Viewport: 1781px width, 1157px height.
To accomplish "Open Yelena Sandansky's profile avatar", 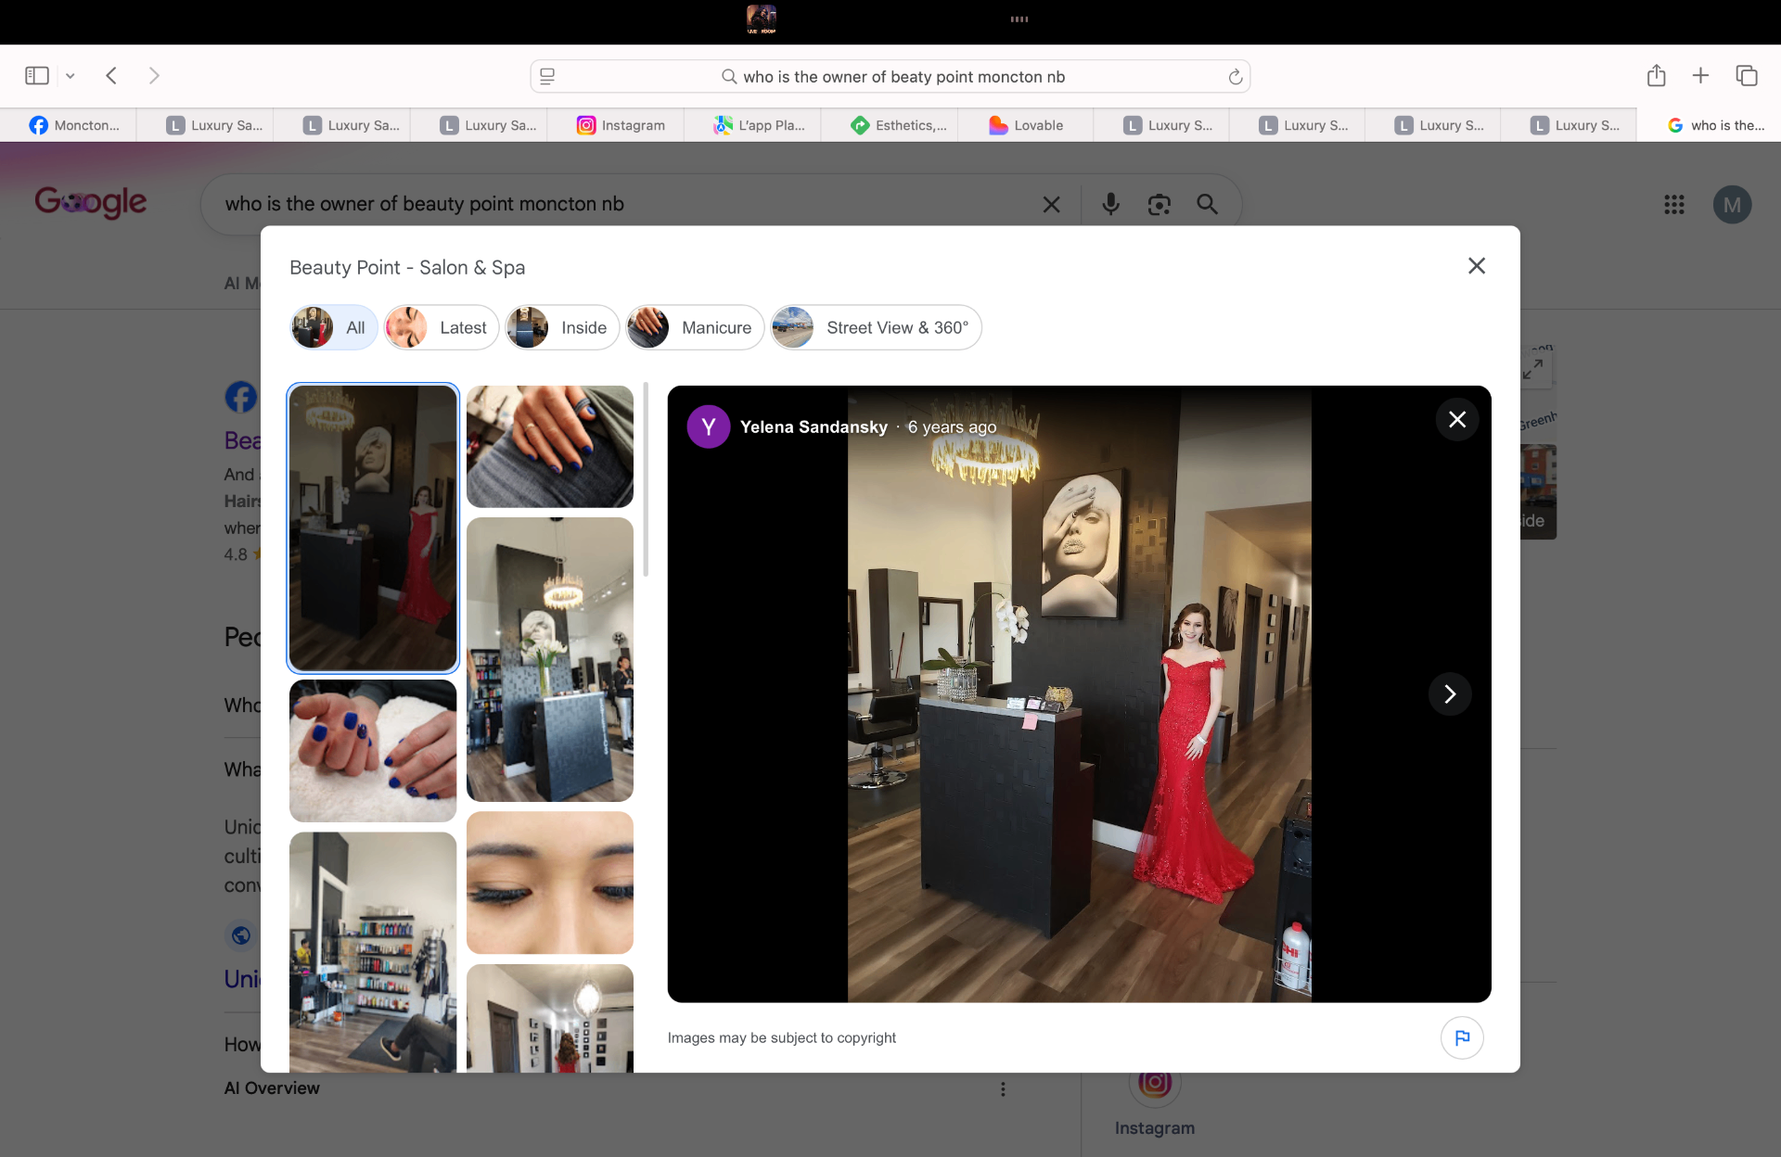I will coord(709,426).
